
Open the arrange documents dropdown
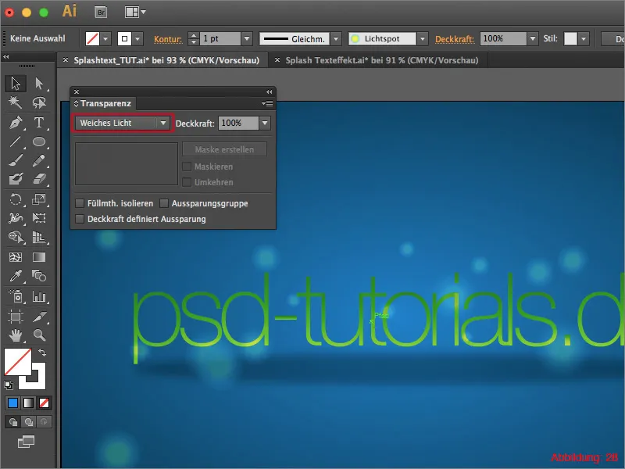(135, 13)
